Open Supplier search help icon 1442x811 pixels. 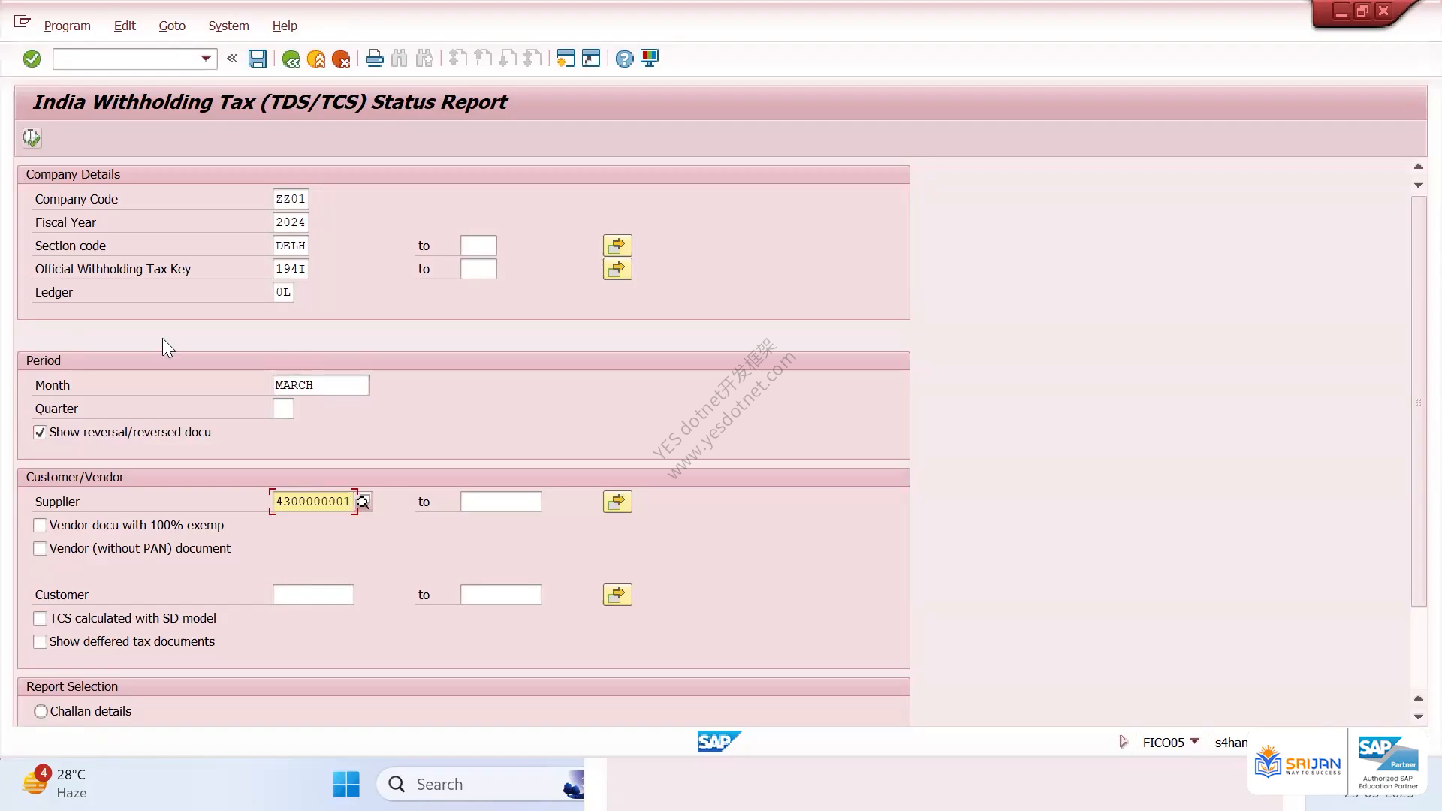(364, 502)
